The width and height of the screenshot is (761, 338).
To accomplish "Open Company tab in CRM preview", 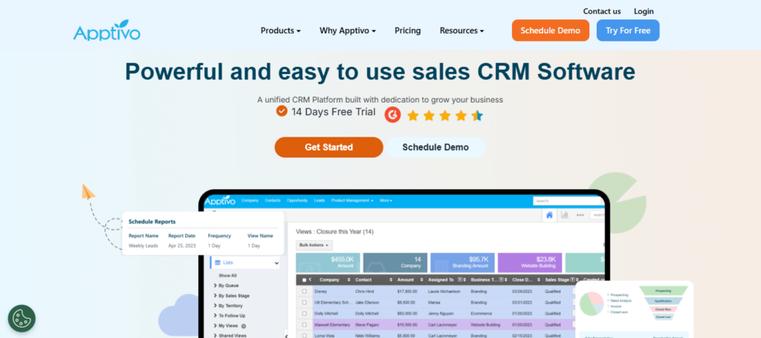I will [250, 201].
